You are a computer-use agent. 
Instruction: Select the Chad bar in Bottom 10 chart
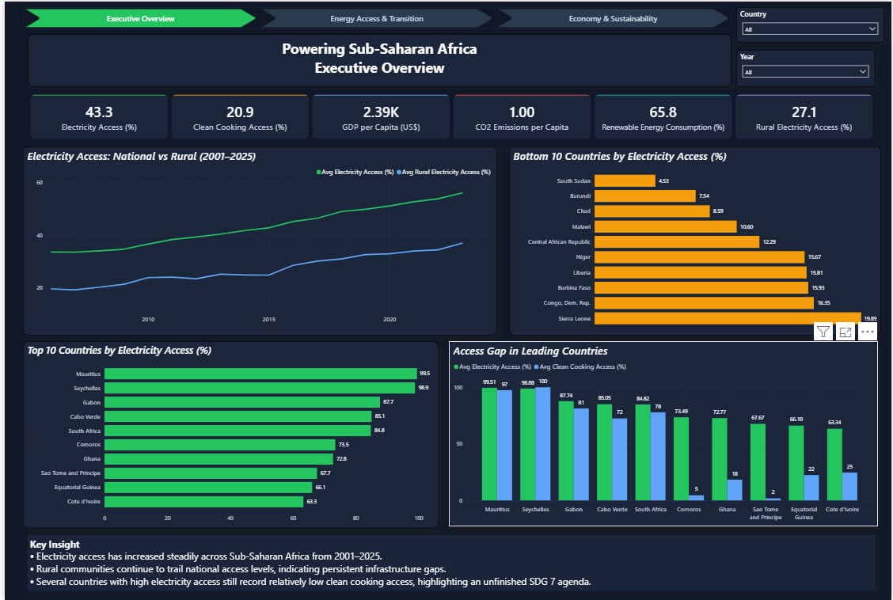(x=652, y=211)
